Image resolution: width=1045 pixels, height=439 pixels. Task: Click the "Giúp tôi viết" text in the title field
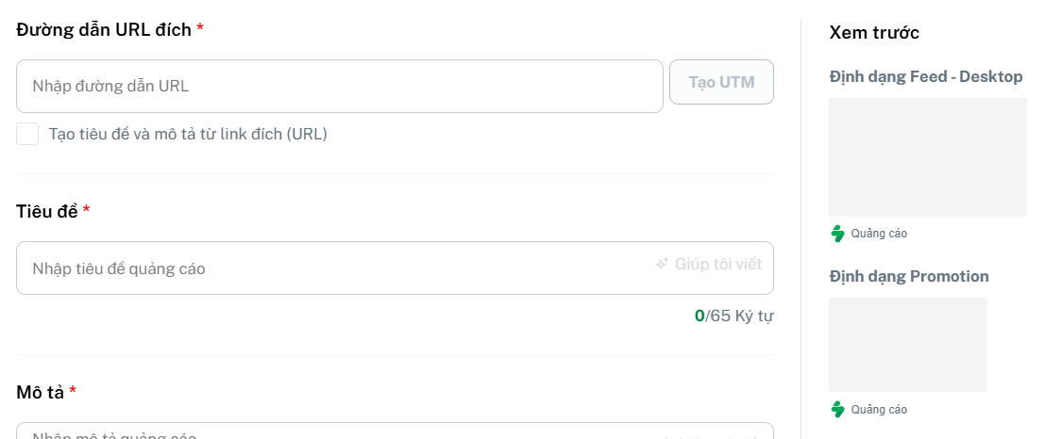point(717,264)
